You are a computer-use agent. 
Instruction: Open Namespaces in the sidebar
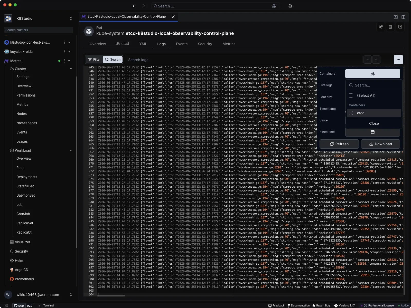coord(27,123)
